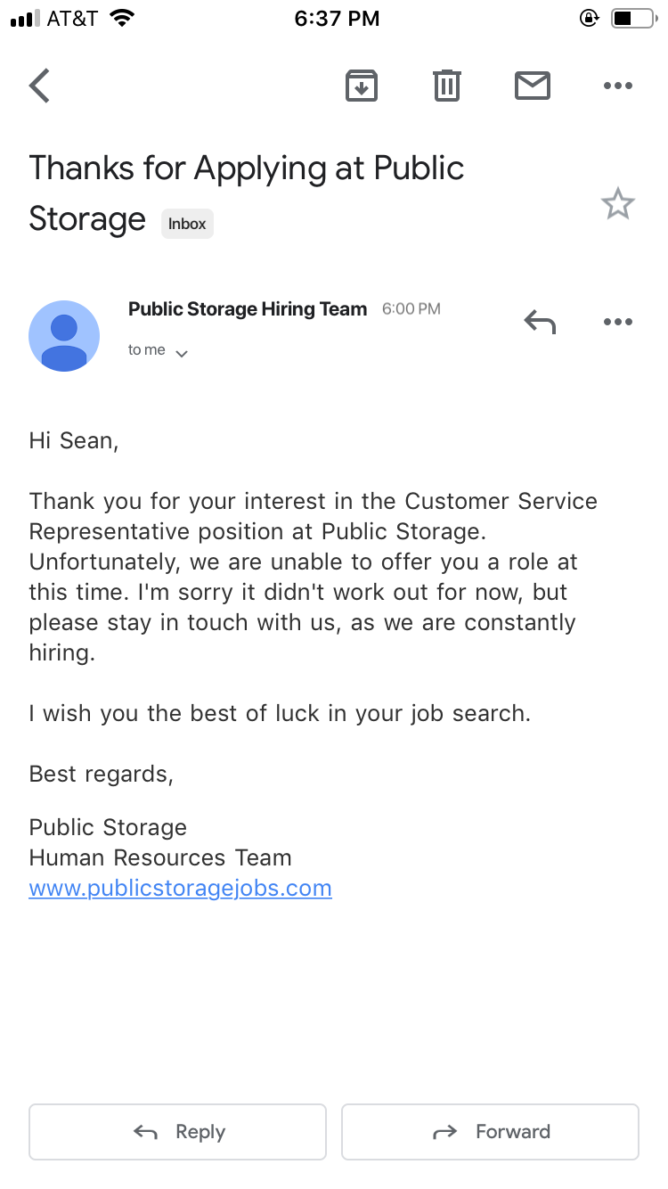Tap the reply arrow beside sender name
This screenshot has height=1189, width=668.
540,322
